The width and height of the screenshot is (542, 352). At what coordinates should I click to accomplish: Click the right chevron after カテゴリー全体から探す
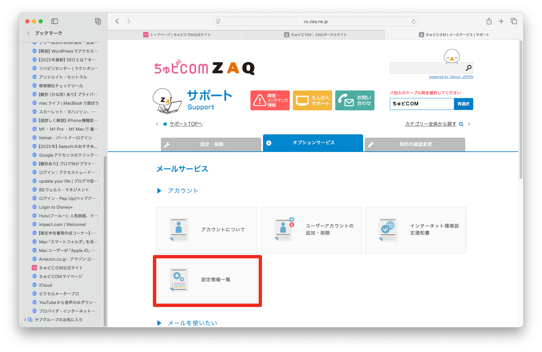[469, 124]
